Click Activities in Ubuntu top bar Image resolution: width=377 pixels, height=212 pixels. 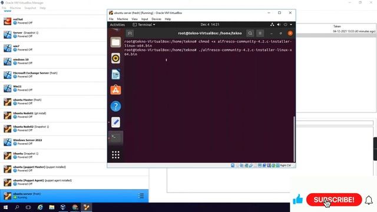[117, 25]
